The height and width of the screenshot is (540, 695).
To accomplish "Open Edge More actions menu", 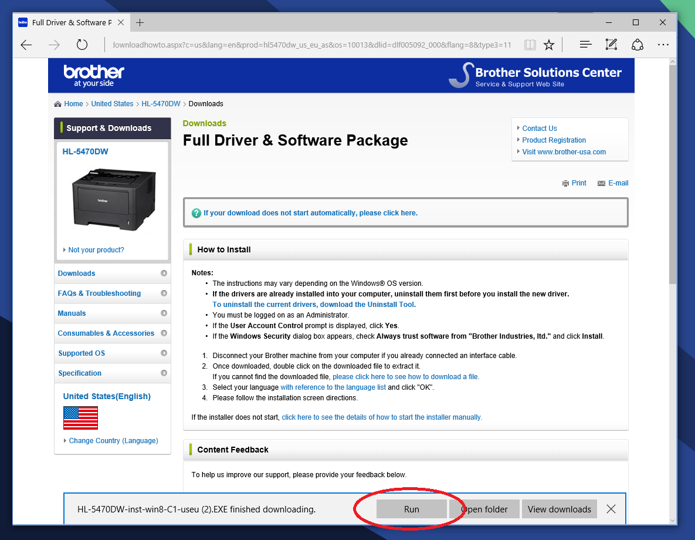I will click(x=663, y=45).
